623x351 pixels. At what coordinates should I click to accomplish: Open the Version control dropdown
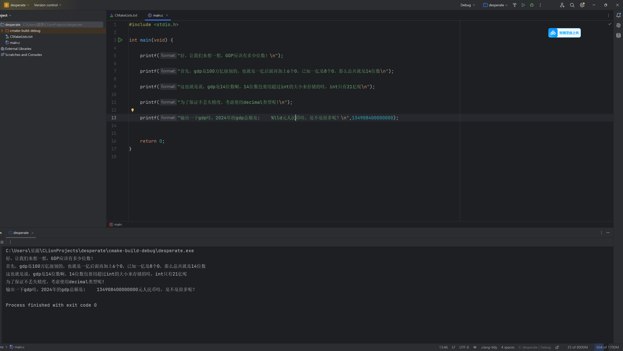[x=47, y=5]
